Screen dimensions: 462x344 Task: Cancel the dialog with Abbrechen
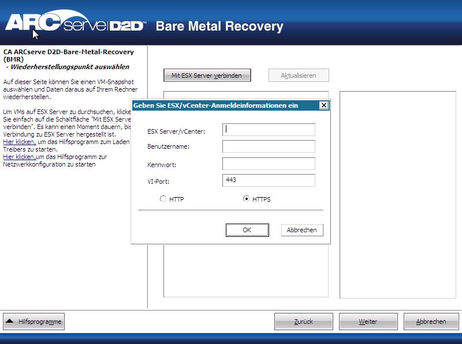301,230
